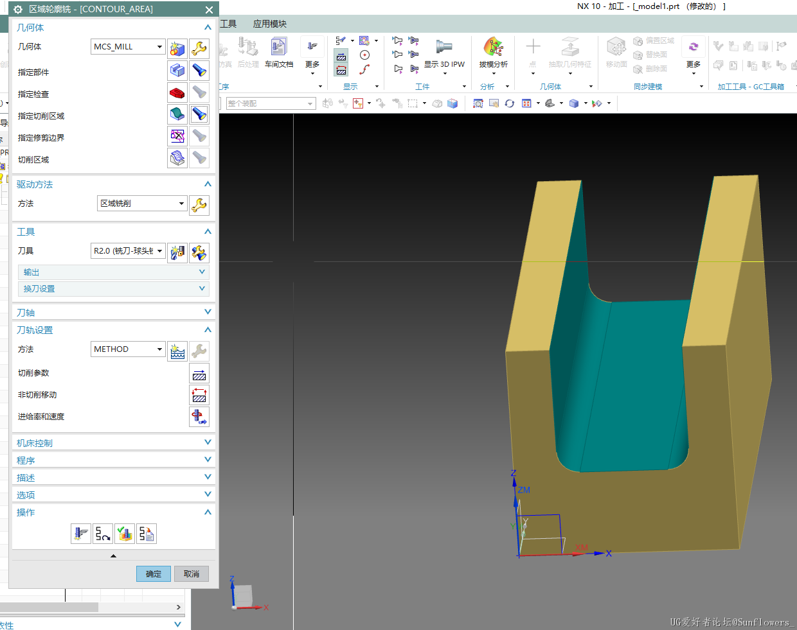Click the List tool path icon under 操作
This screenshot has width=797, height=630.
click(x=147, y=534)
